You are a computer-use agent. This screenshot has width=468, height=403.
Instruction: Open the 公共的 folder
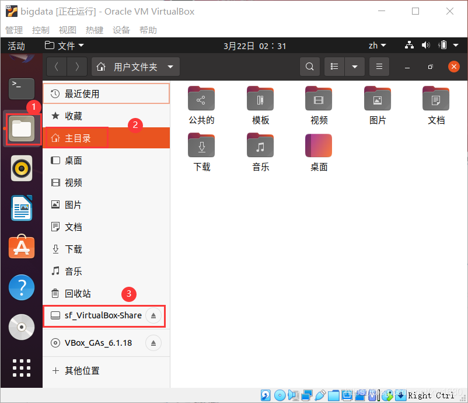(201, 106)
